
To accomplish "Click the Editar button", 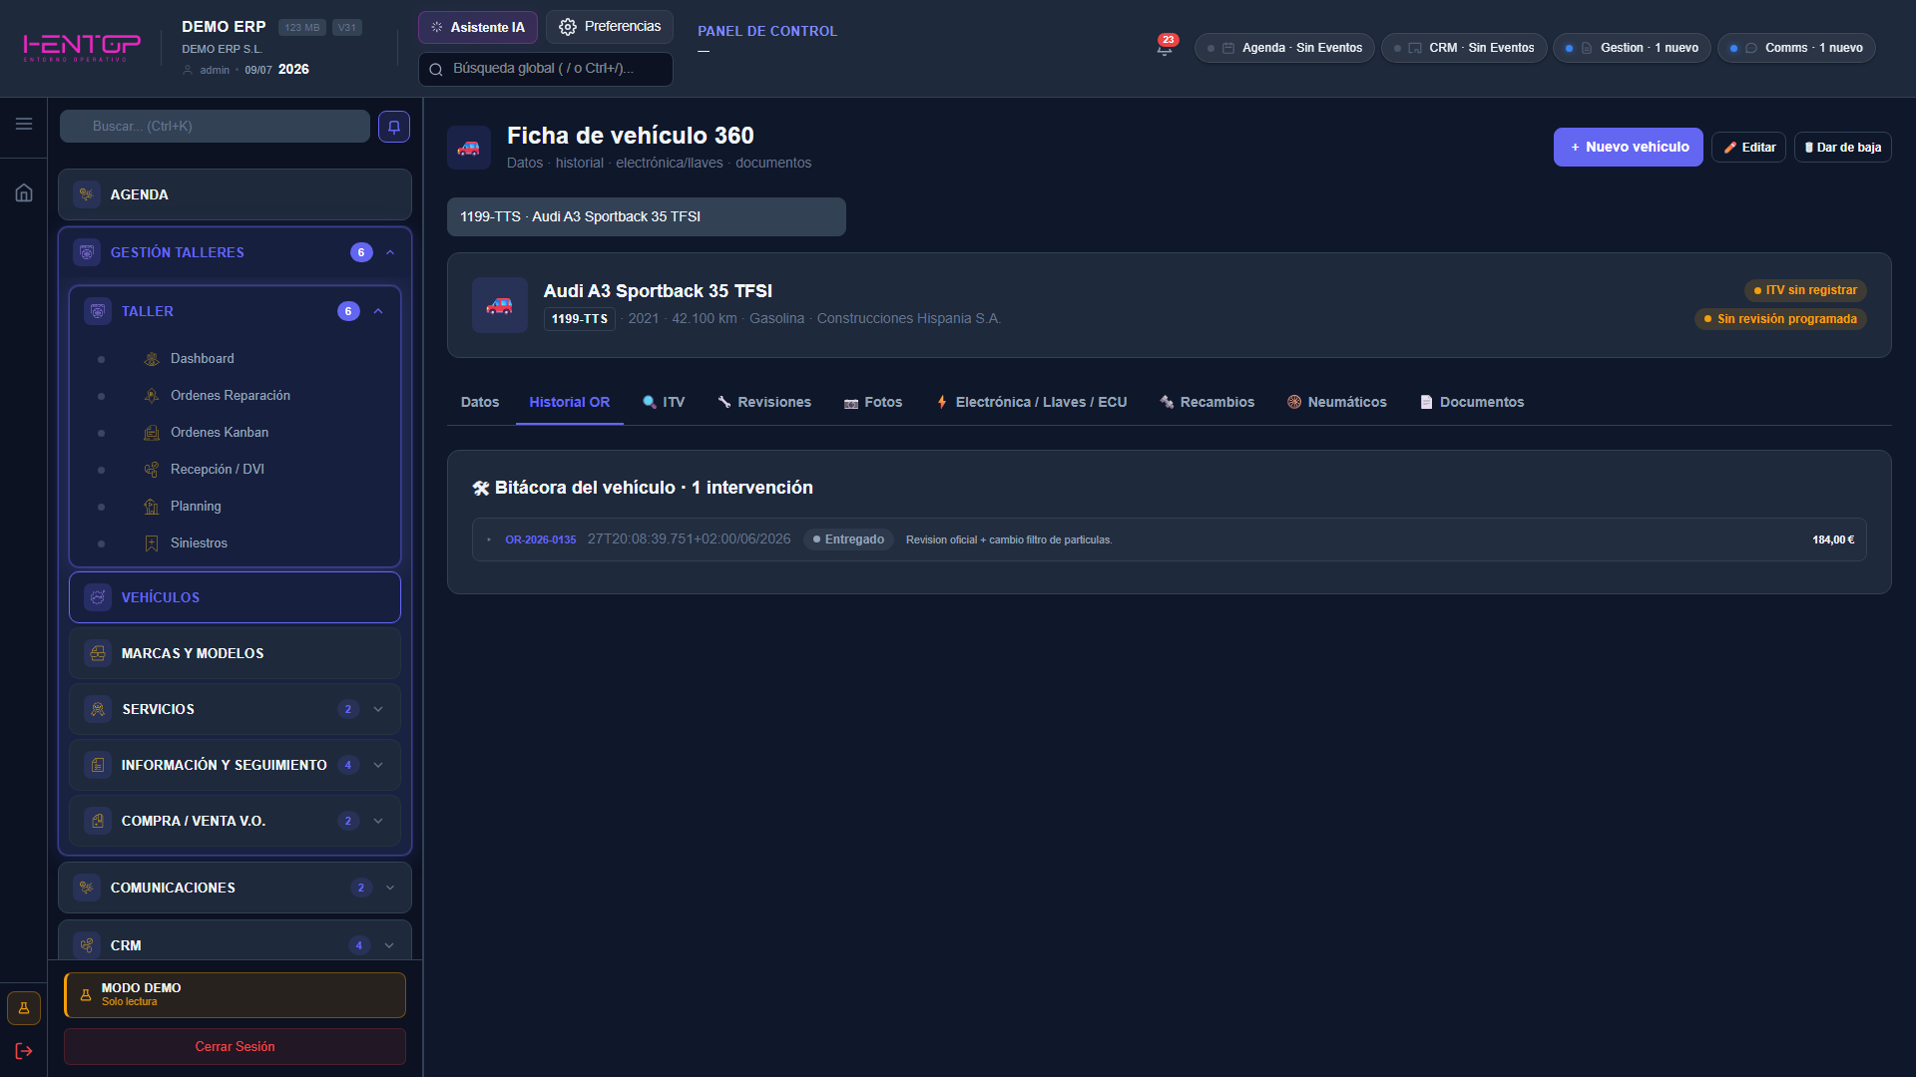I will point(1748,148).
